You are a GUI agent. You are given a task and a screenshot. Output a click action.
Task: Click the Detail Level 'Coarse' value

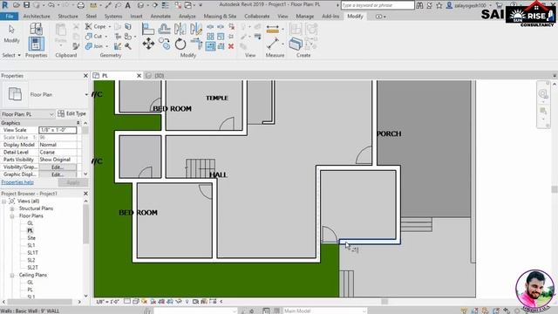[x=58, y=152]
